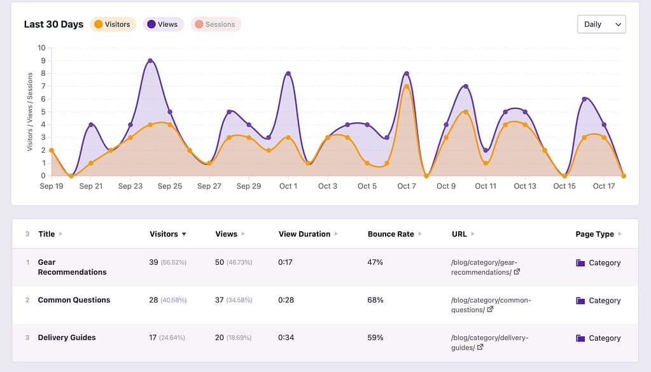Enable the Sessions series on chart

(215, 24)
